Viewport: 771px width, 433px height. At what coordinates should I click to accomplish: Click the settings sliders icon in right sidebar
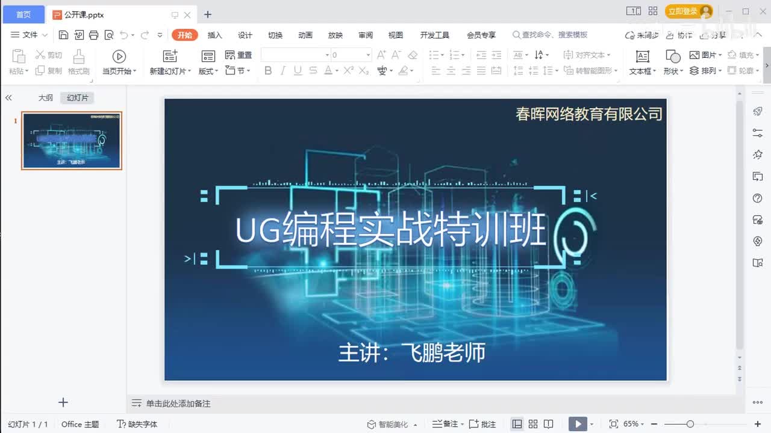[x=758, y=133]
